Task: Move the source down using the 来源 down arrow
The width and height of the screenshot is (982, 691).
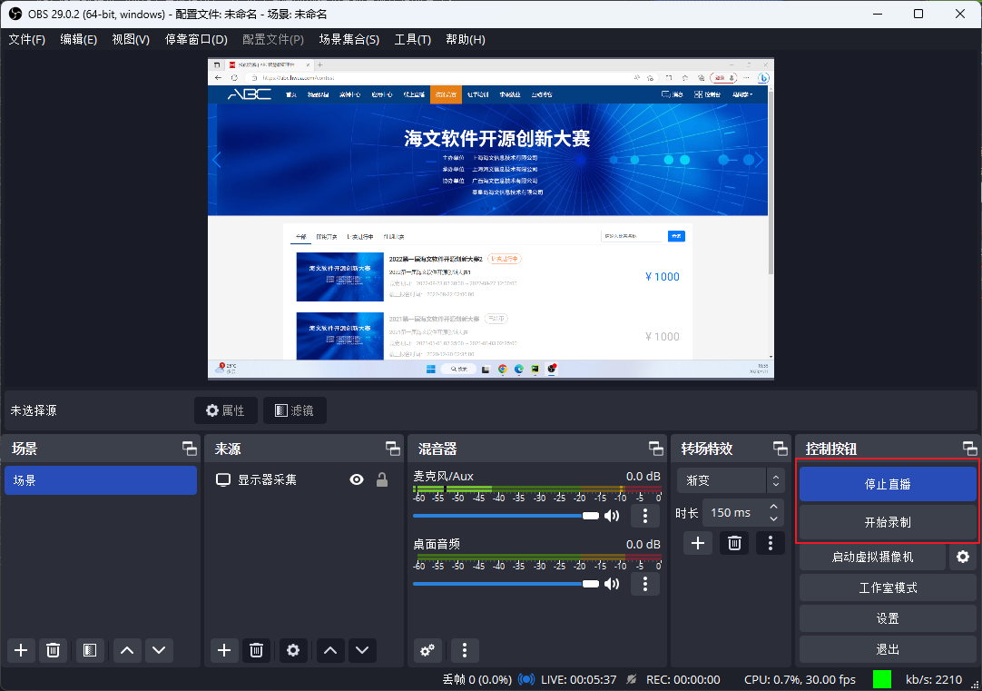Action: tap(363, 650)
